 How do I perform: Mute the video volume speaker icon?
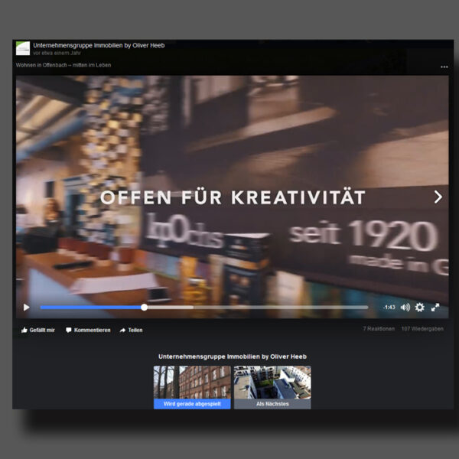(405, 308)
